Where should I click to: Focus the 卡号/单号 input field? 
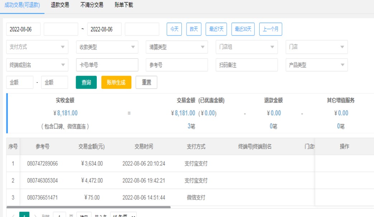107,65
